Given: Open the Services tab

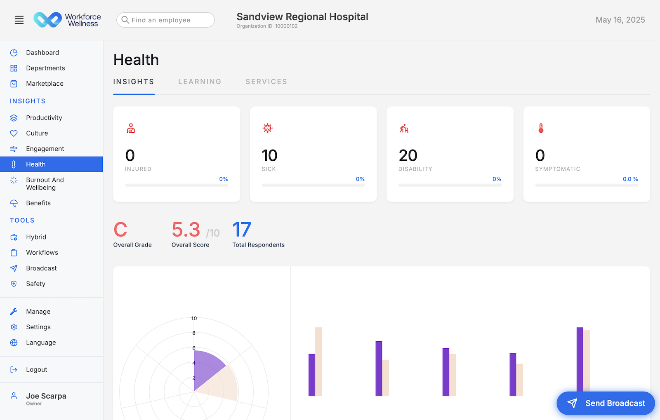Looking at the screenshot, I should point(266,82).
